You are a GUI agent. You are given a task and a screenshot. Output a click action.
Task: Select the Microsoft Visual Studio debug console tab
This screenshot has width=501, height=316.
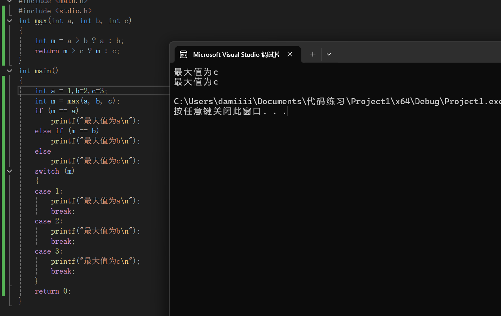click(238, 54)
